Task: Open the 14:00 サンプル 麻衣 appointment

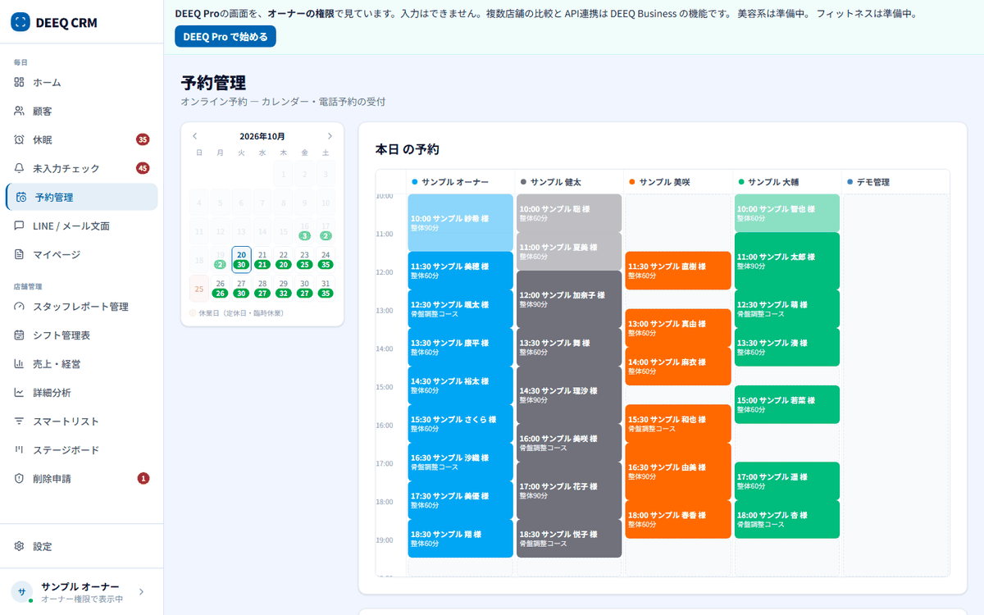Action: click(x=678, y=366)
